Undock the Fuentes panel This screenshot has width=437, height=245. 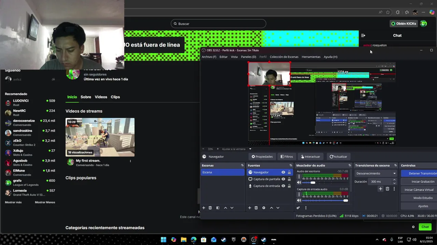pos(291,166)
